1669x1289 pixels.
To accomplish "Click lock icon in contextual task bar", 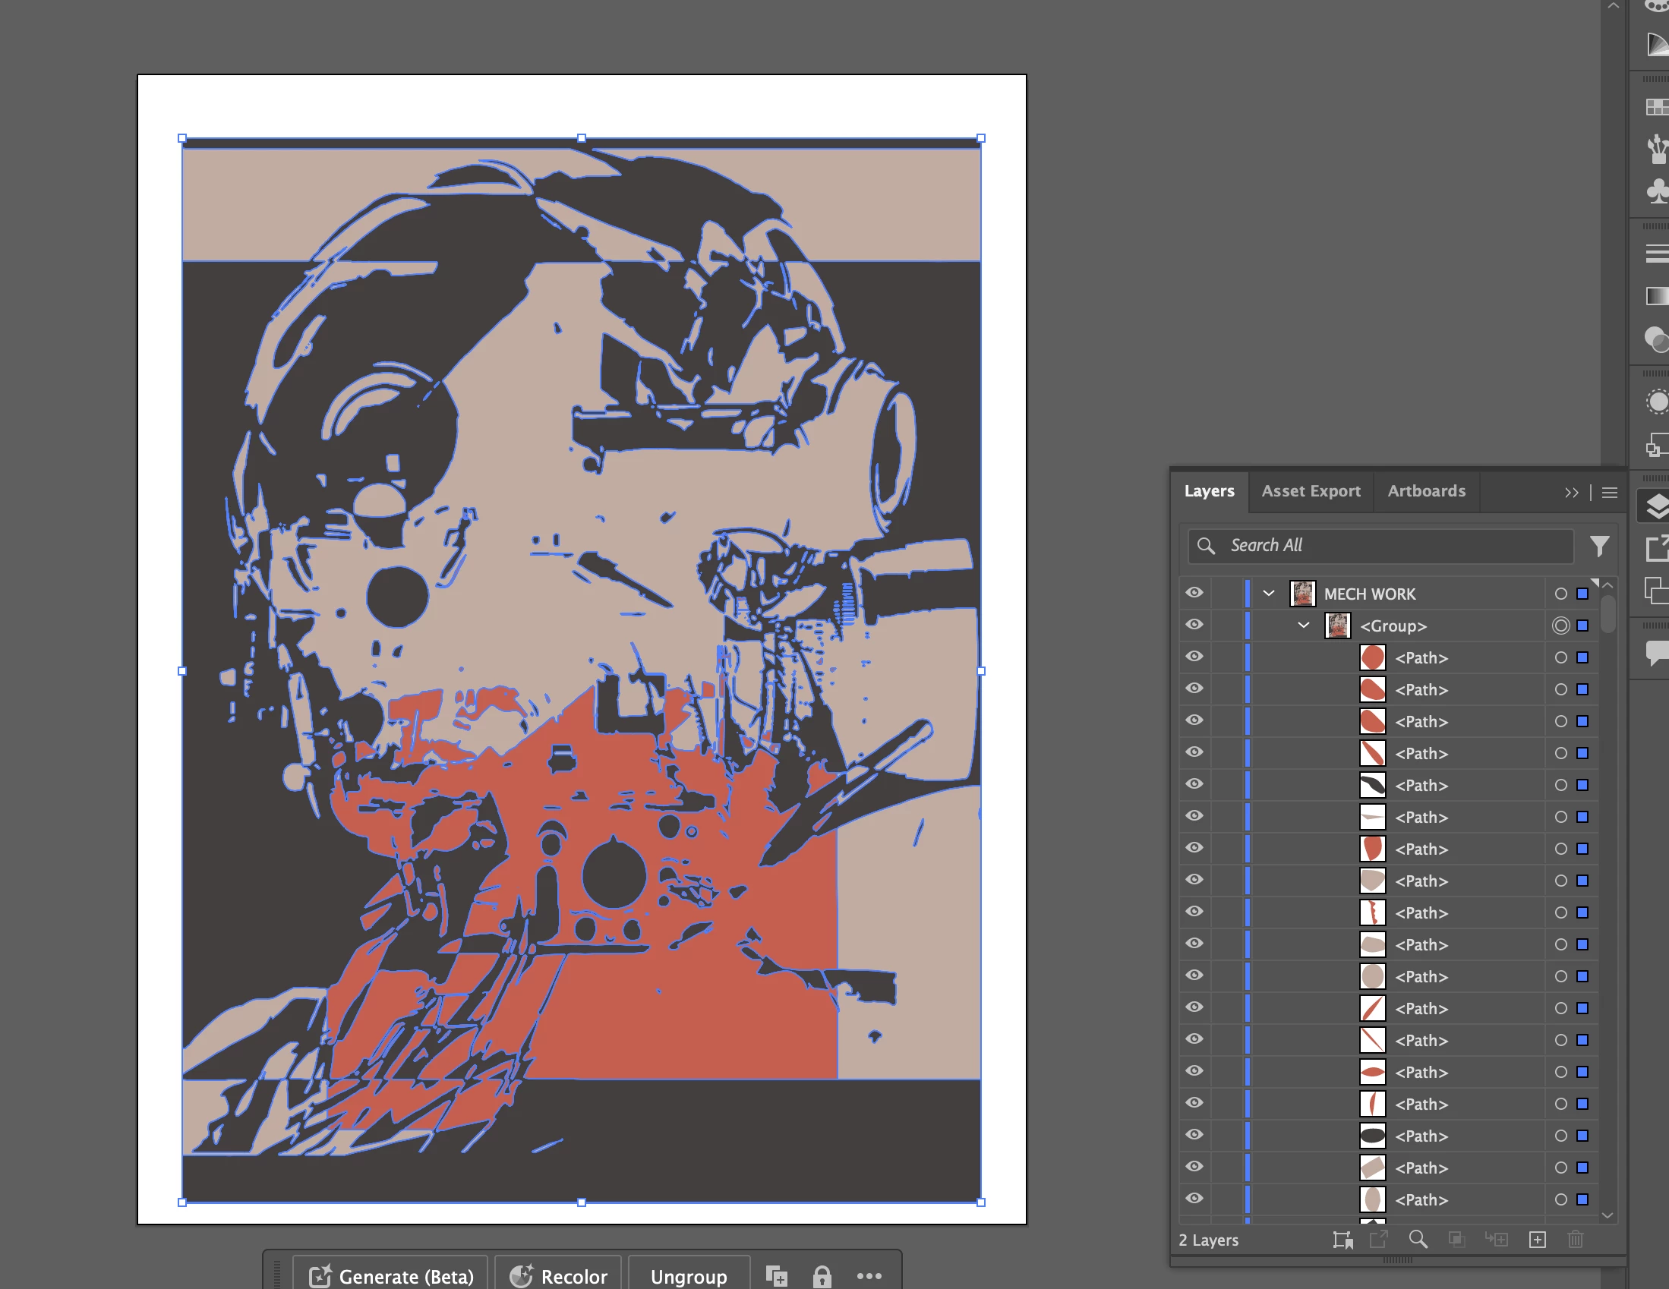I will 822,1276.
